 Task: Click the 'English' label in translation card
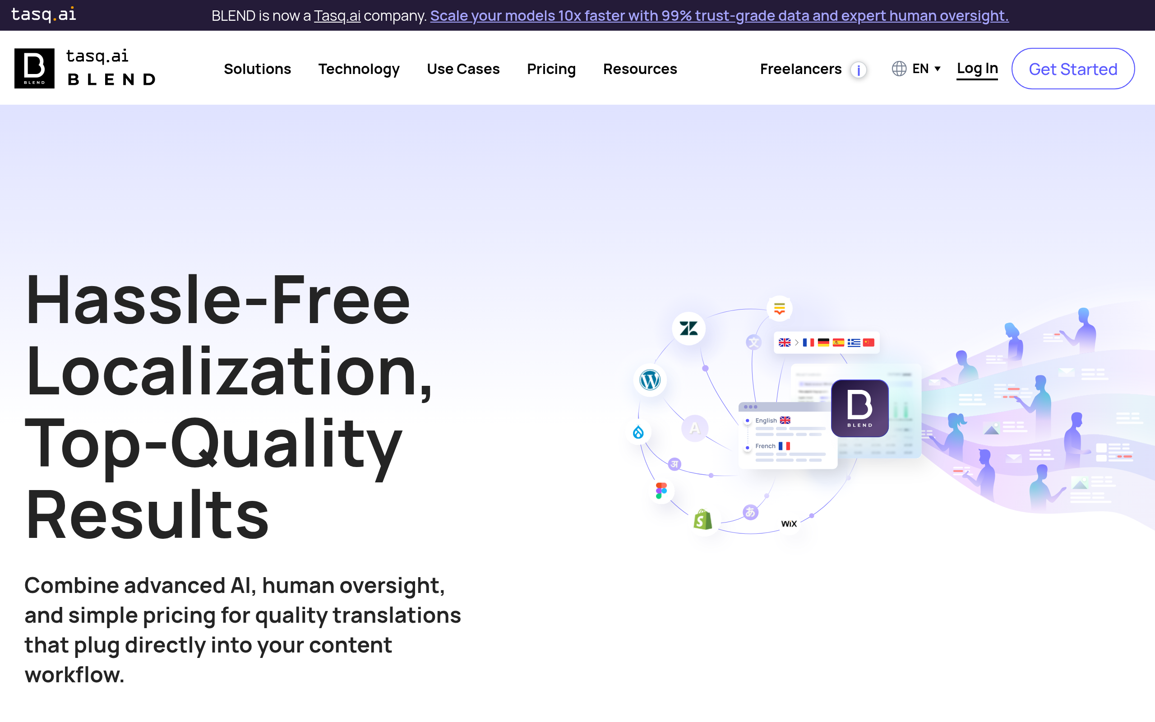[766, 421]
